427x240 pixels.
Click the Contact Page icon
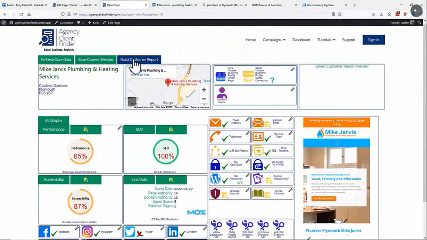click(x=257, y=137)
